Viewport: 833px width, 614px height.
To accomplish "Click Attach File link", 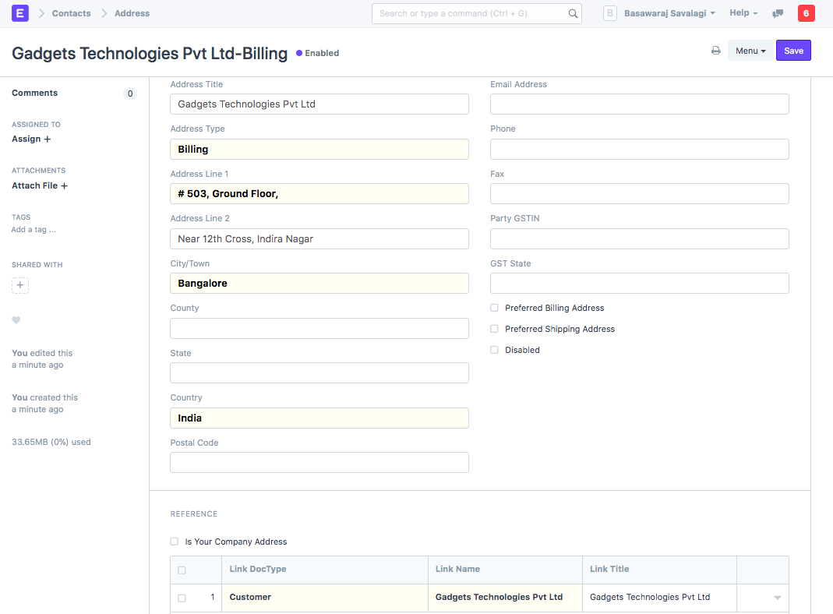I will click(x=40, y=185).
